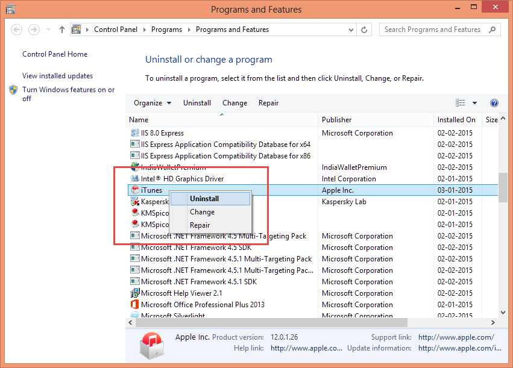Select IIS Express Application Compatibility Database x64

coord(313,144)
